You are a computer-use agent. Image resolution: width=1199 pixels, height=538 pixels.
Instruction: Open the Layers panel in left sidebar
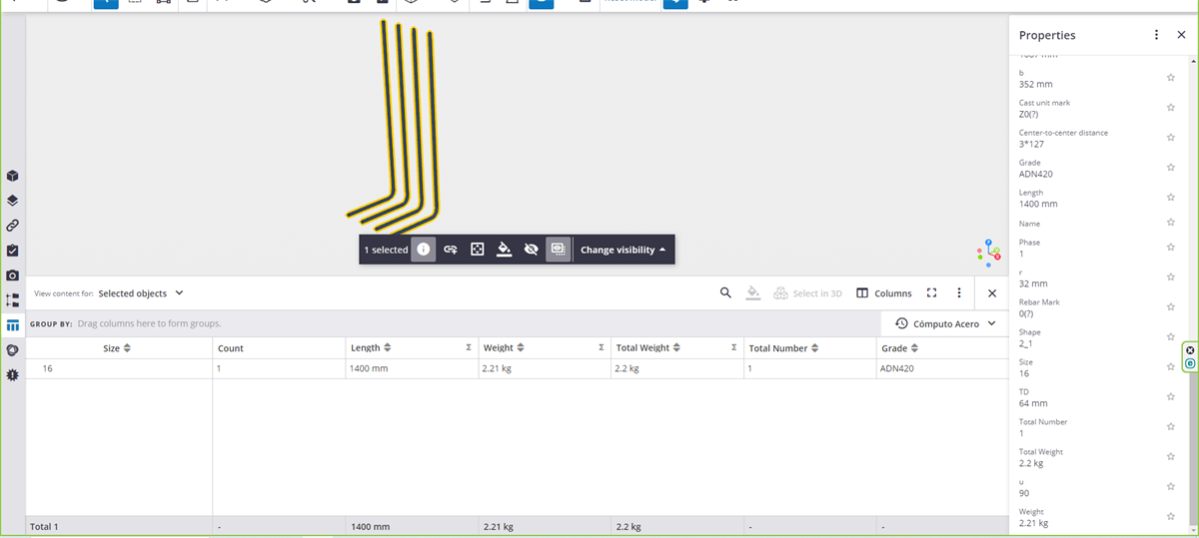12,201
